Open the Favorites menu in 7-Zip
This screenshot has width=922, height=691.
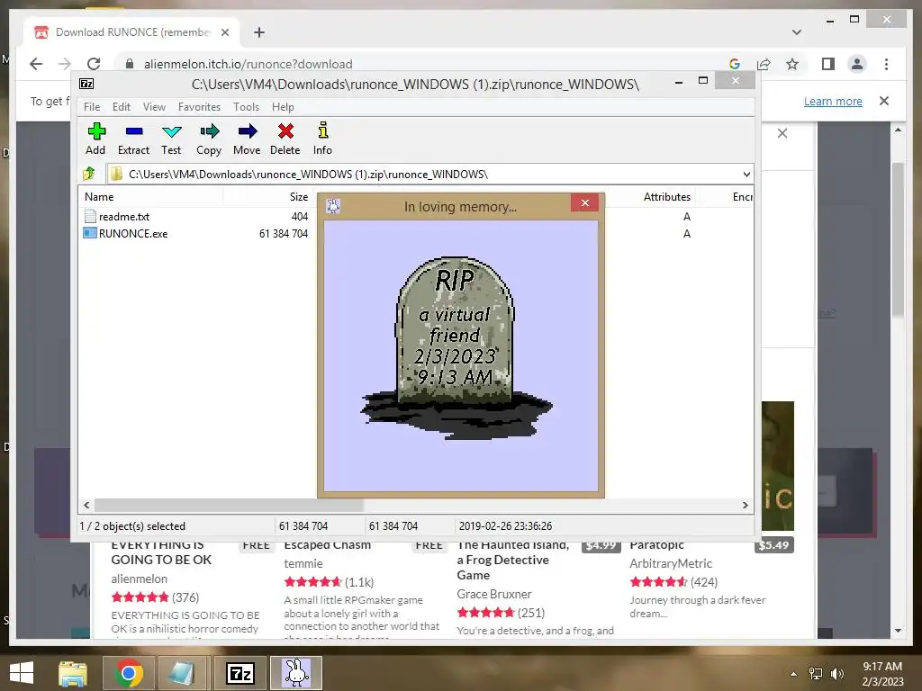coord(199,107)
